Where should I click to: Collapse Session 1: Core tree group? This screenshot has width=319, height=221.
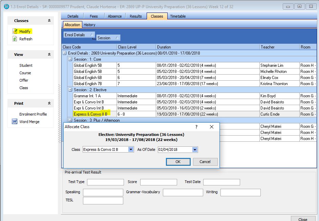pyautogui.click(x=70, y=59)
